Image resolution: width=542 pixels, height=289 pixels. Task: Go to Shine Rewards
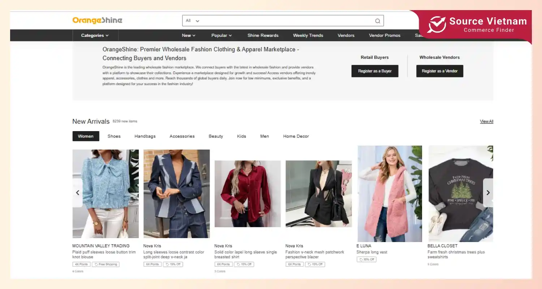(263, 35)
